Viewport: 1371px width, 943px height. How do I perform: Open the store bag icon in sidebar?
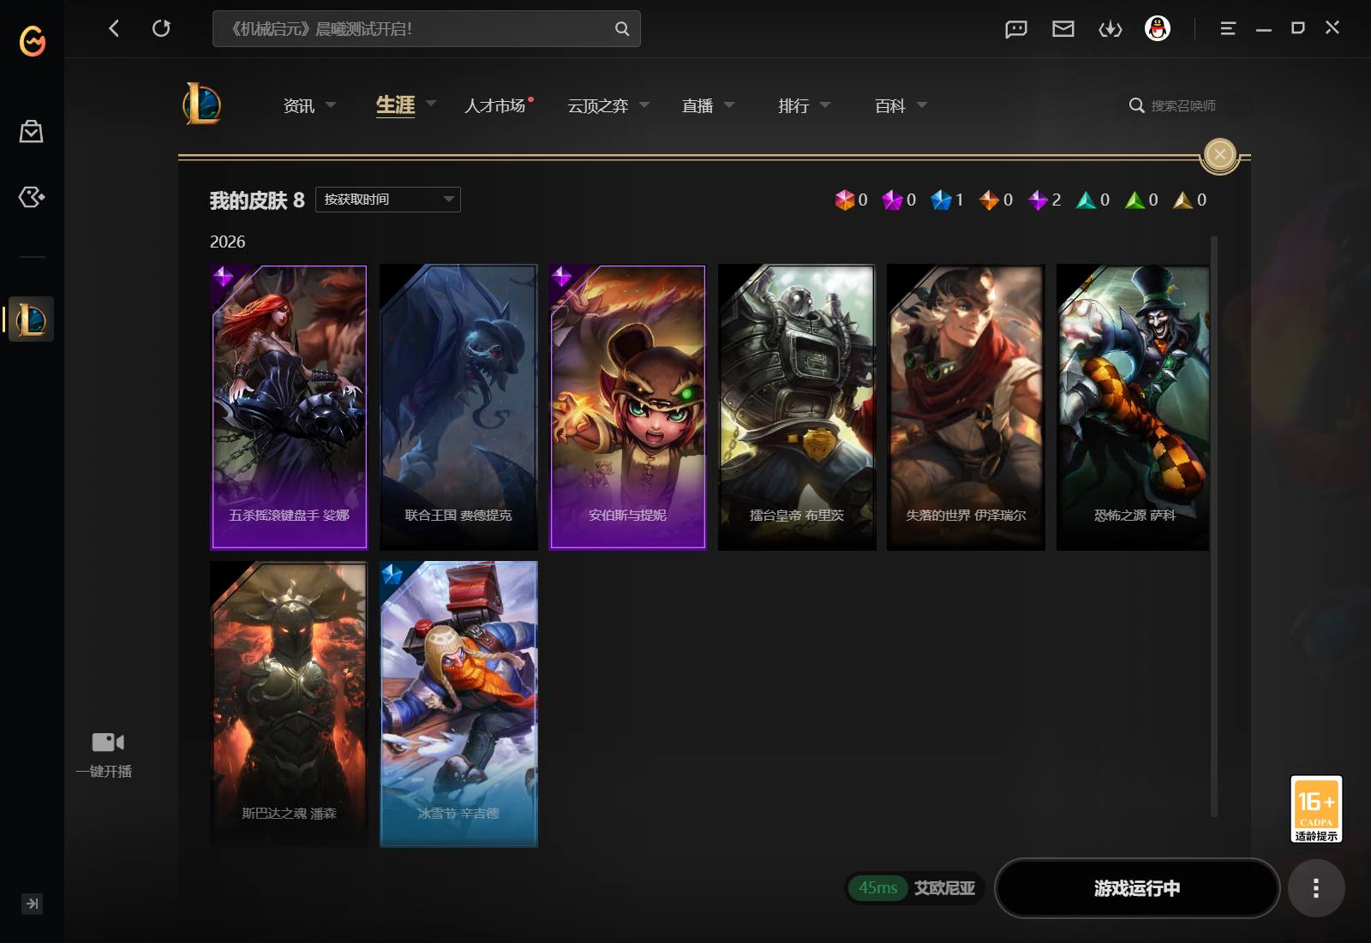click(32, 131)
